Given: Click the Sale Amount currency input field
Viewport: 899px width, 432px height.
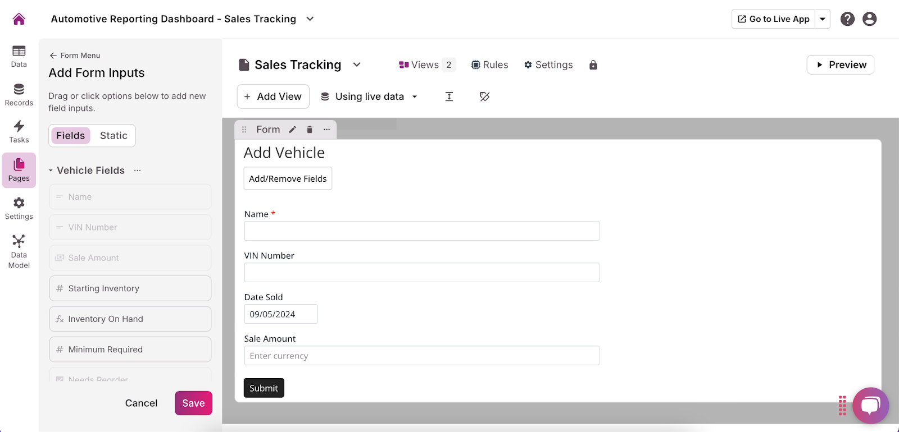Looking at the screenshot, I should click(x=421, y=356).
